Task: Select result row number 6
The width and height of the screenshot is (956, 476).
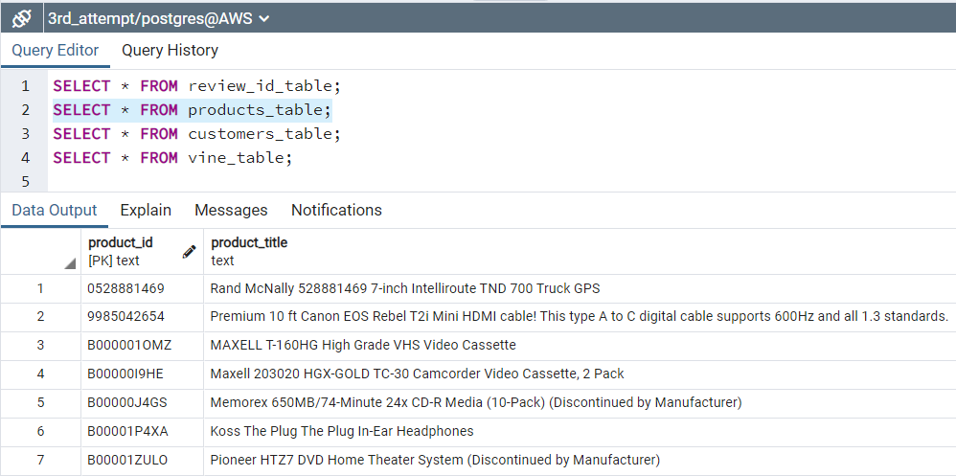Action: tap(40, 432)
